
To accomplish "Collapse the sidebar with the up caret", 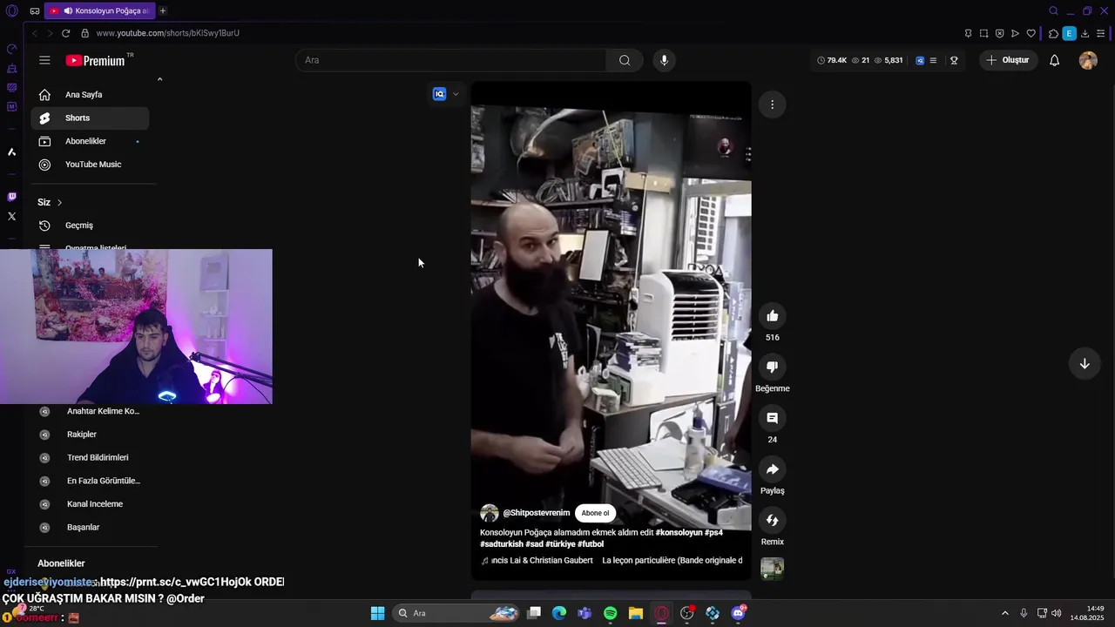I will pos(159,79).
